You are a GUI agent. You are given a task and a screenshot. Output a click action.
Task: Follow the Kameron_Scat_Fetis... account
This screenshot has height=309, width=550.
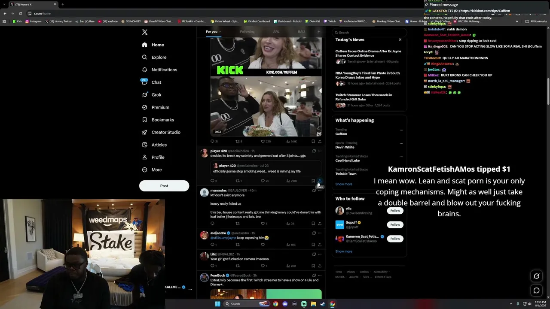(x=395, y=239)
